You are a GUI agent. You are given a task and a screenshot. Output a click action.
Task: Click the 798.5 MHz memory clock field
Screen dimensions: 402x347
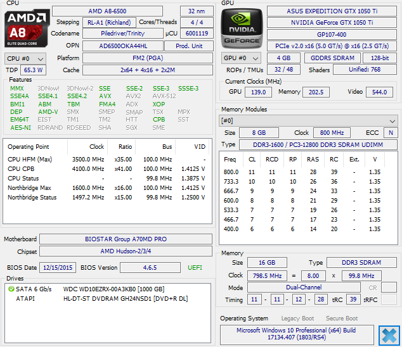point(267,276)
